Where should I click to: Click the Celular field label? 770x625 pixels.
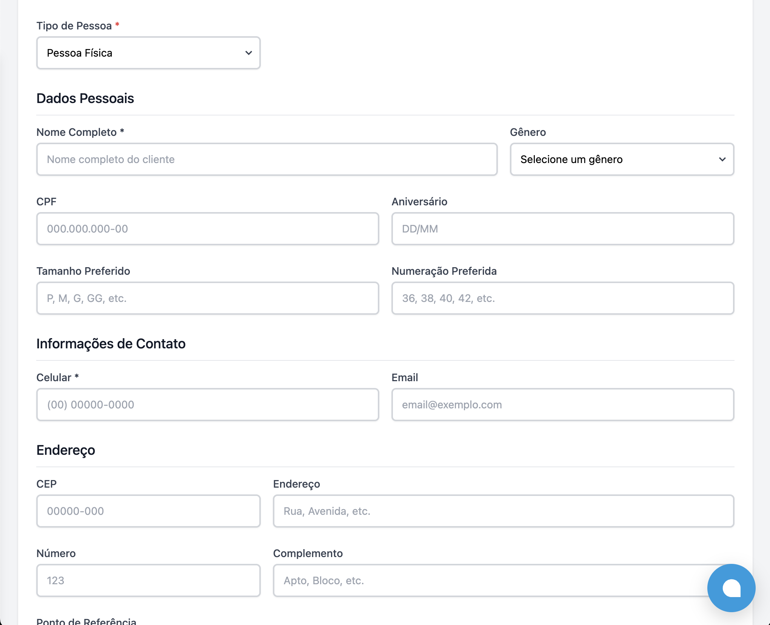coord(54,377)
